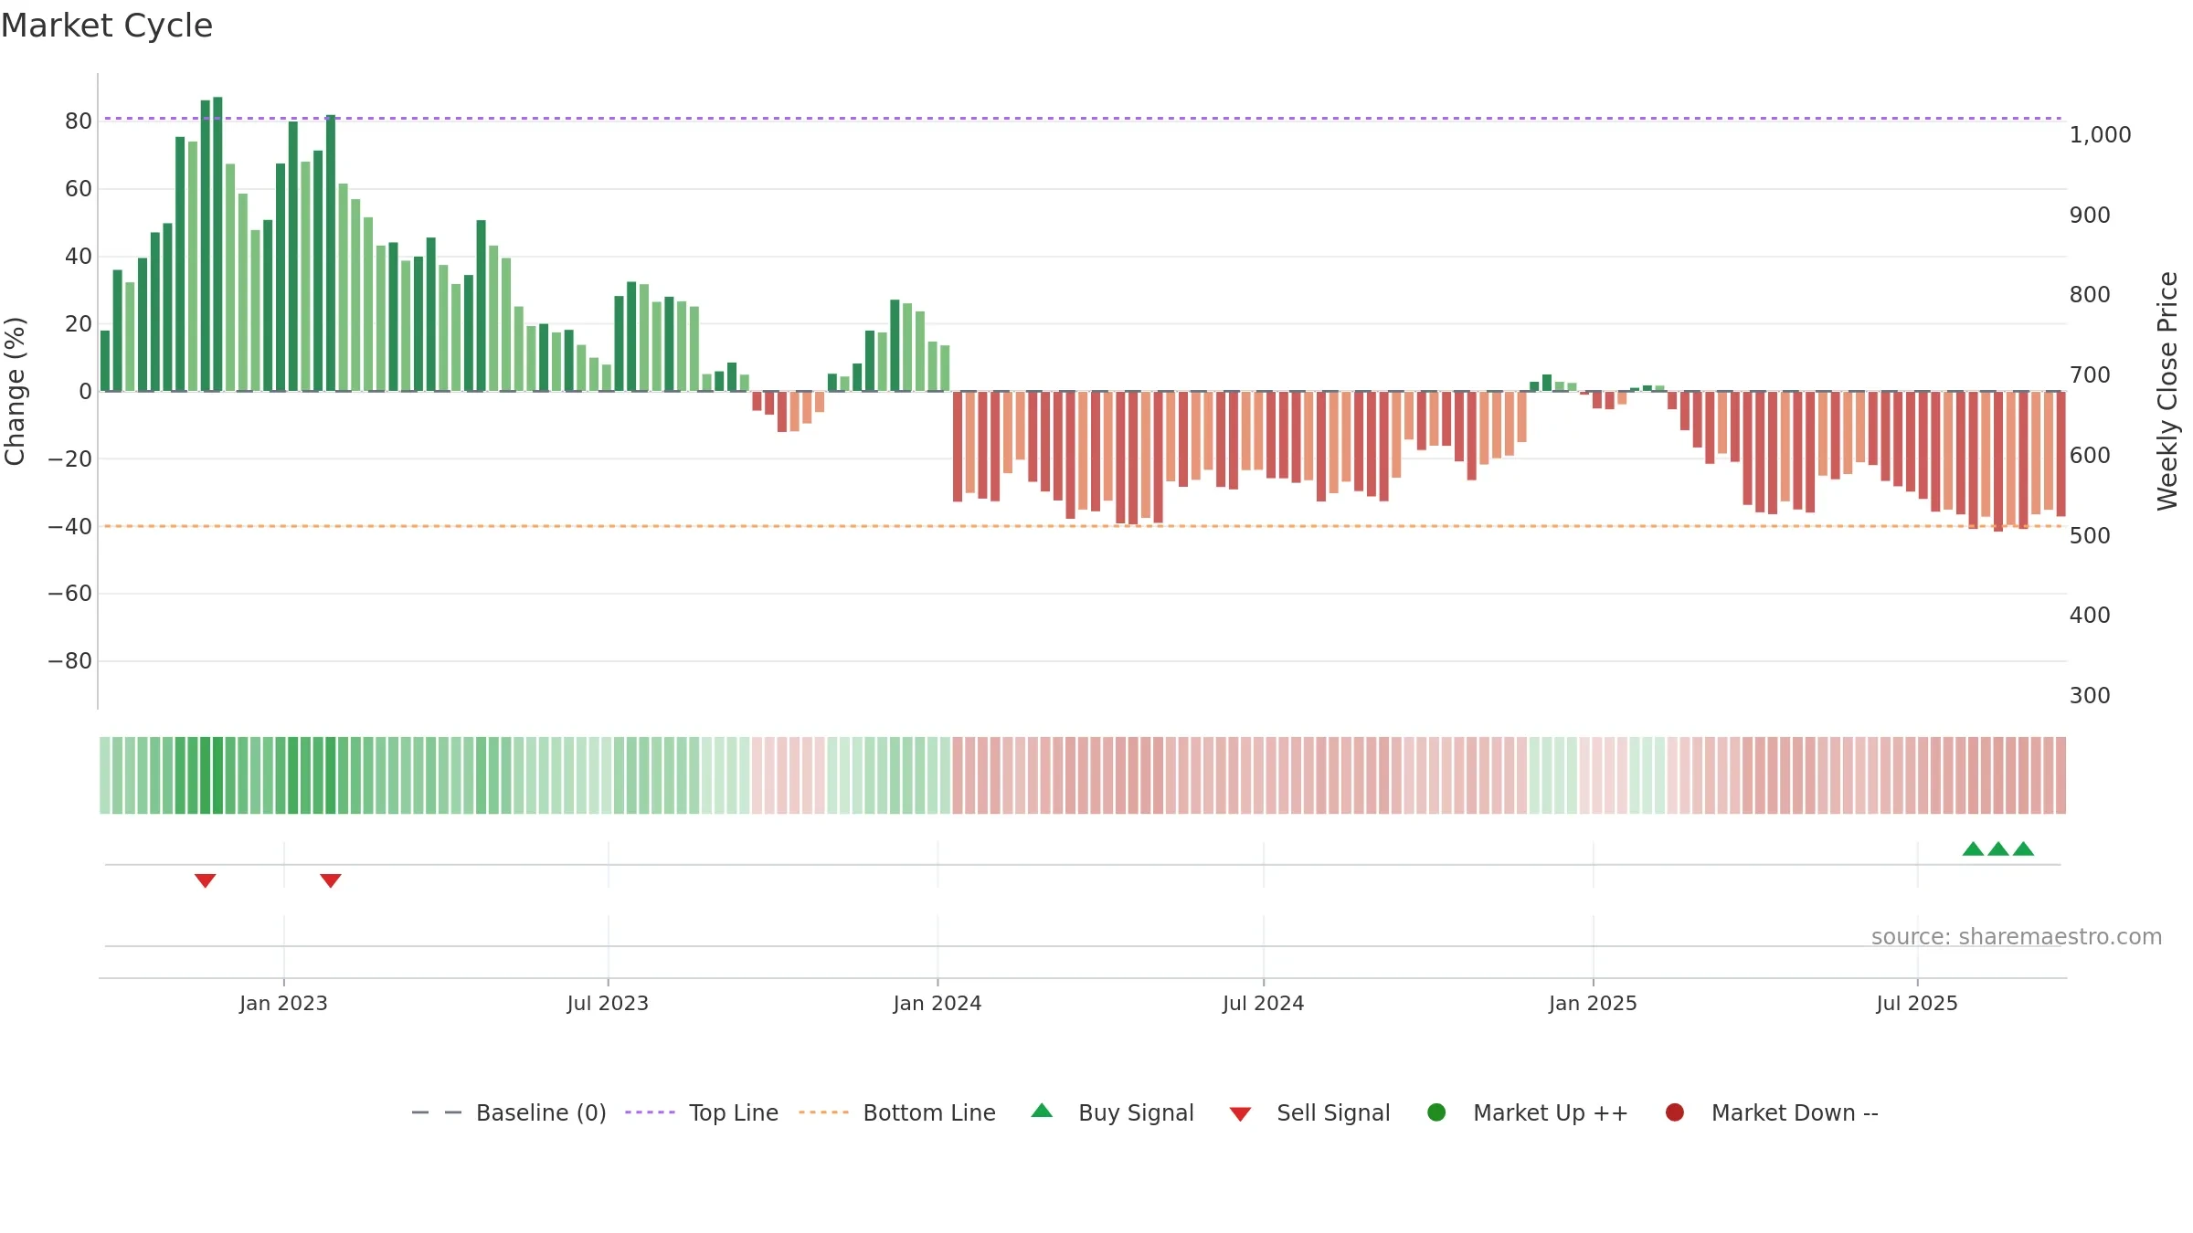The height and width of the screenshot is (1233, 2193).
Task: Click the grey dashed Baseline legend sample
Action: coord(437,1112)
